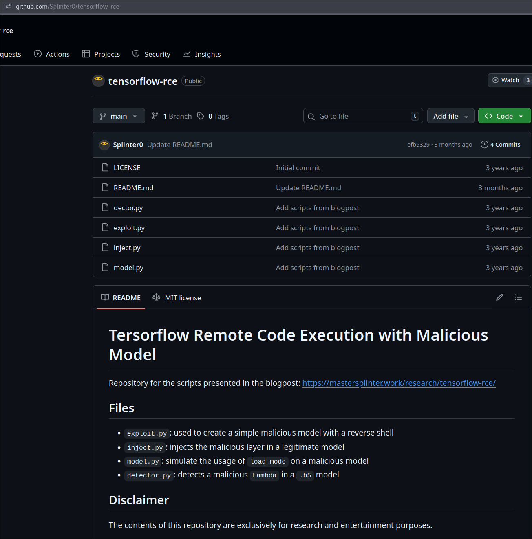This screenshot has width=532, height=539.
Task: Open the 1 Branch link
Action: coord(172,116)
